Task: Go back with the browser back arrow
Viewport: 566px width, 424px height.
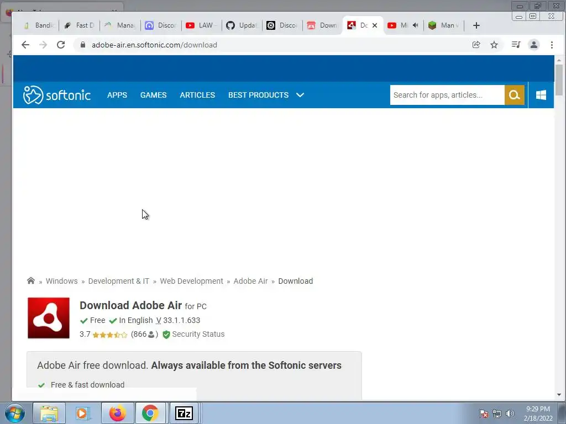Action: pos(25,45)
